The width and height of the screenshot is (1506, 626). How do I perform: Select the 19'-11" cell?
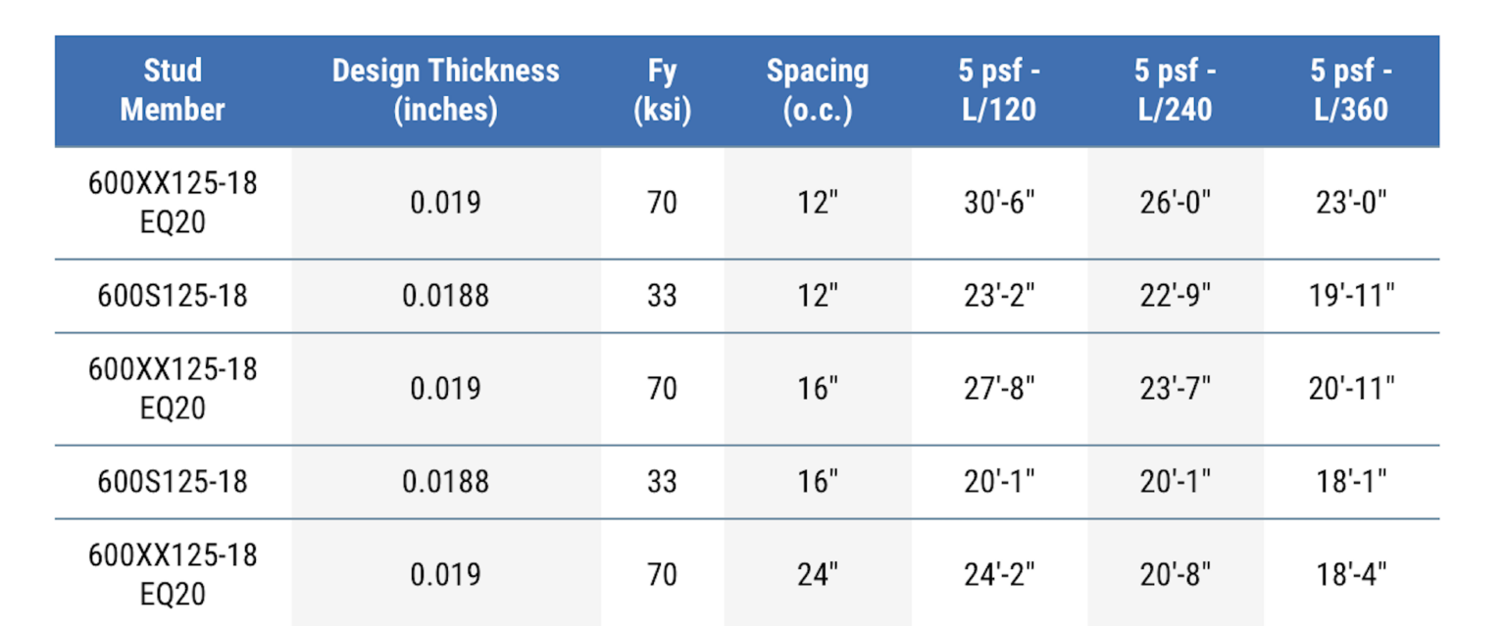[1351, 296]
